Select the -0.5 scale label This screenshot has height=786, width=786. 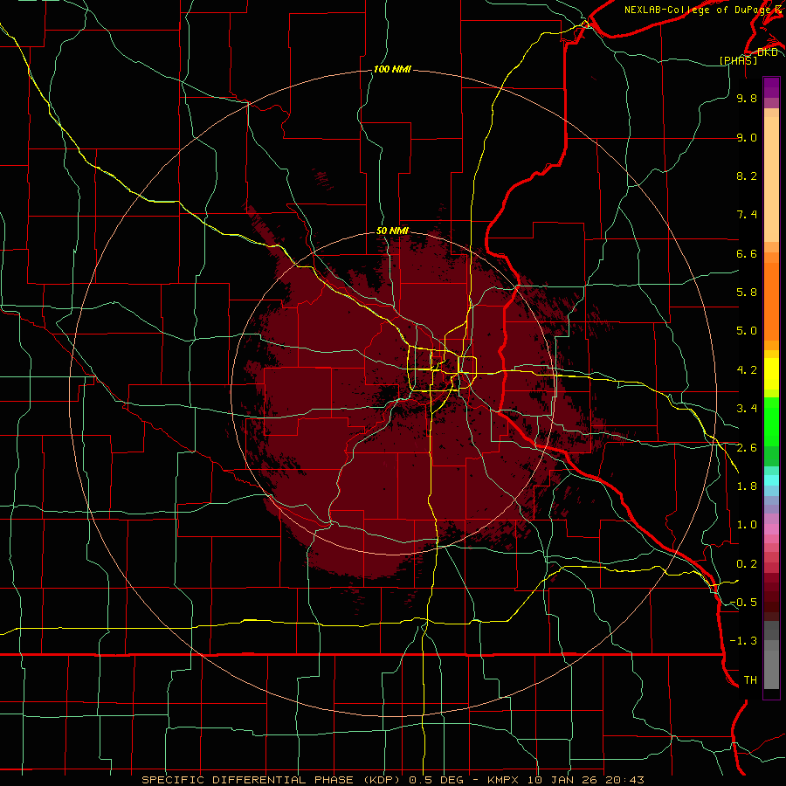click(x=743, y=603)
